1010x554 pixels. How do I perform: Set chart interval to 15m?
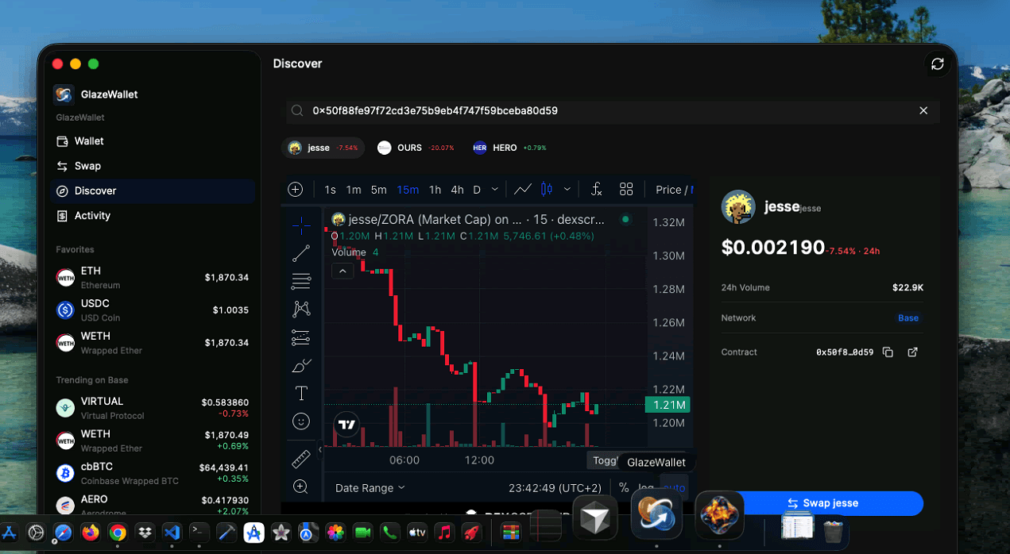[408, 190]
